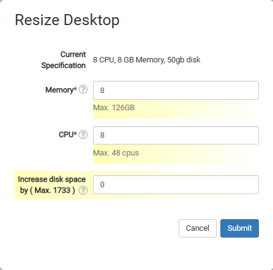Click the Memory field label text
Viewport: 273px width, 270px height.
tap(59, 90)
